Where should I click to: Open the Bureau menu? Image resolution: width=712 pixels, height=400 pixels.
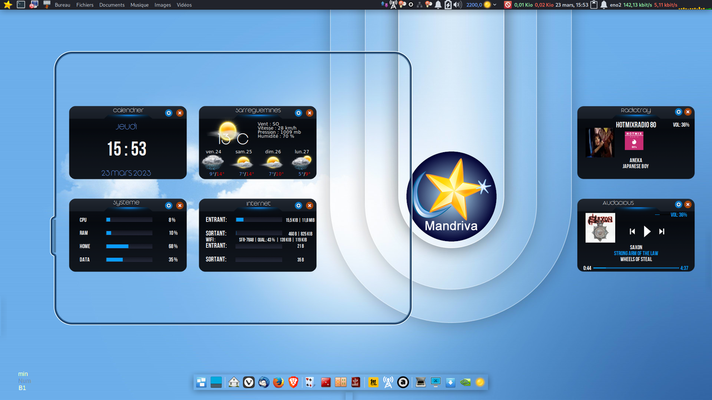click(62, 5)
